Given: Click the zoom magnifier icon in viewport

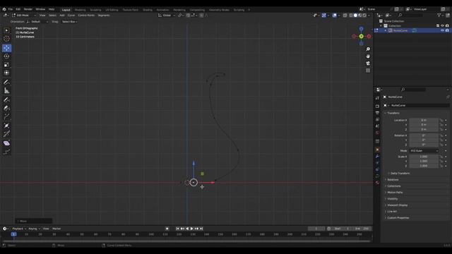Looking at the screenshot, I should (368, 49).
